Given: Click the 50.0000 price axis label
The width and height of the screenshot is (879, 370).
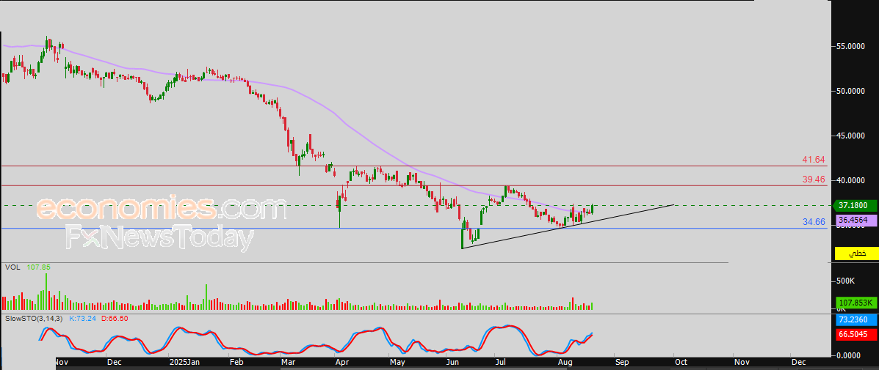Looking at the screenshot, I should (850, 91).
